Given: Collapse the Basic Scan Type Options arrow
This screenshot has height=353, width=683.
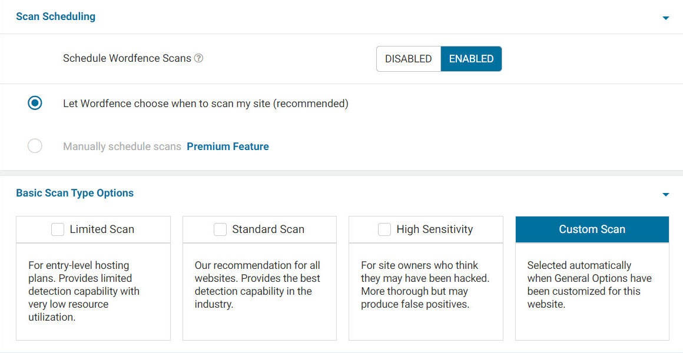Looking at the screenshot, I should click(666, 195).
